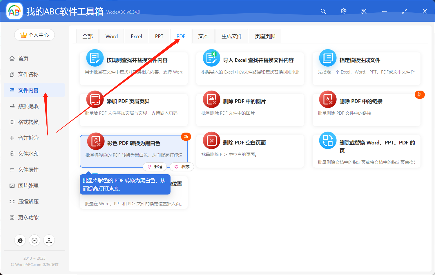Viewport: 435px width, 275px height.
Task: Open the settings gear icon
Action: click(x=343, y=11)
